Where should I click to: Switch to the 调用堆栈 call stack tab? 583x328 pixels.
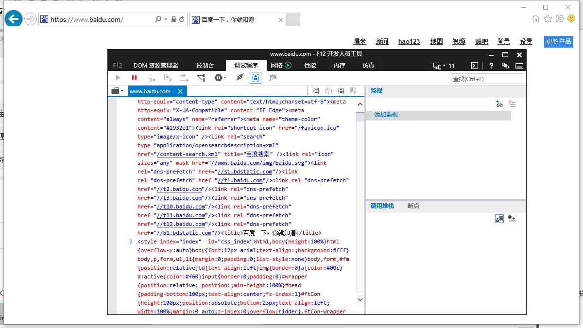[x=382, y=206]
